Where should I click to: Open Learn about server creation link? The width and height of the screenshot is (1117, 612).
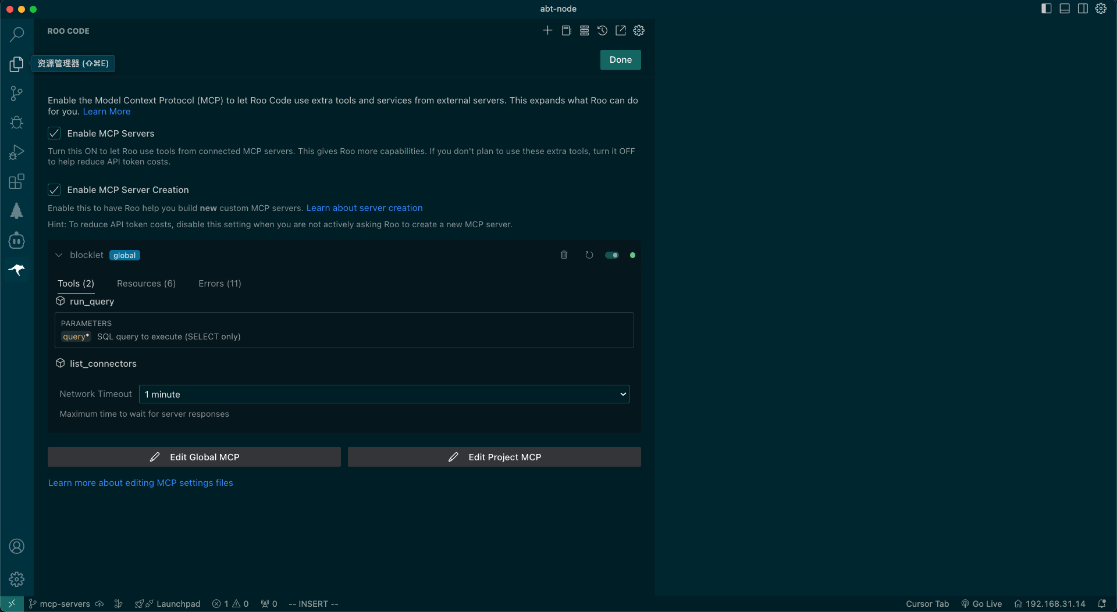[x=364, y=208]
